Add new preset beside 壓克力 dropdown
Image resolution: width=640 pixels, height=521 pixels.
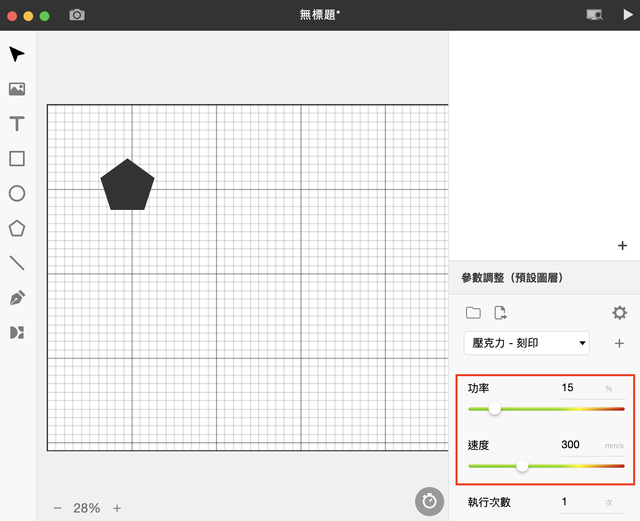619,343
